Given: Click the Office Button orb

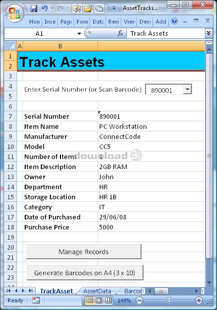Looking at the screenshot, I should point(15,14).
